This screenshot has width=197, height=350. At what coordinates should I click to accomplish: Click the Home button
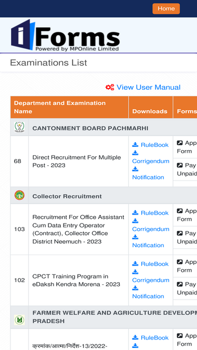coord(166,9)
